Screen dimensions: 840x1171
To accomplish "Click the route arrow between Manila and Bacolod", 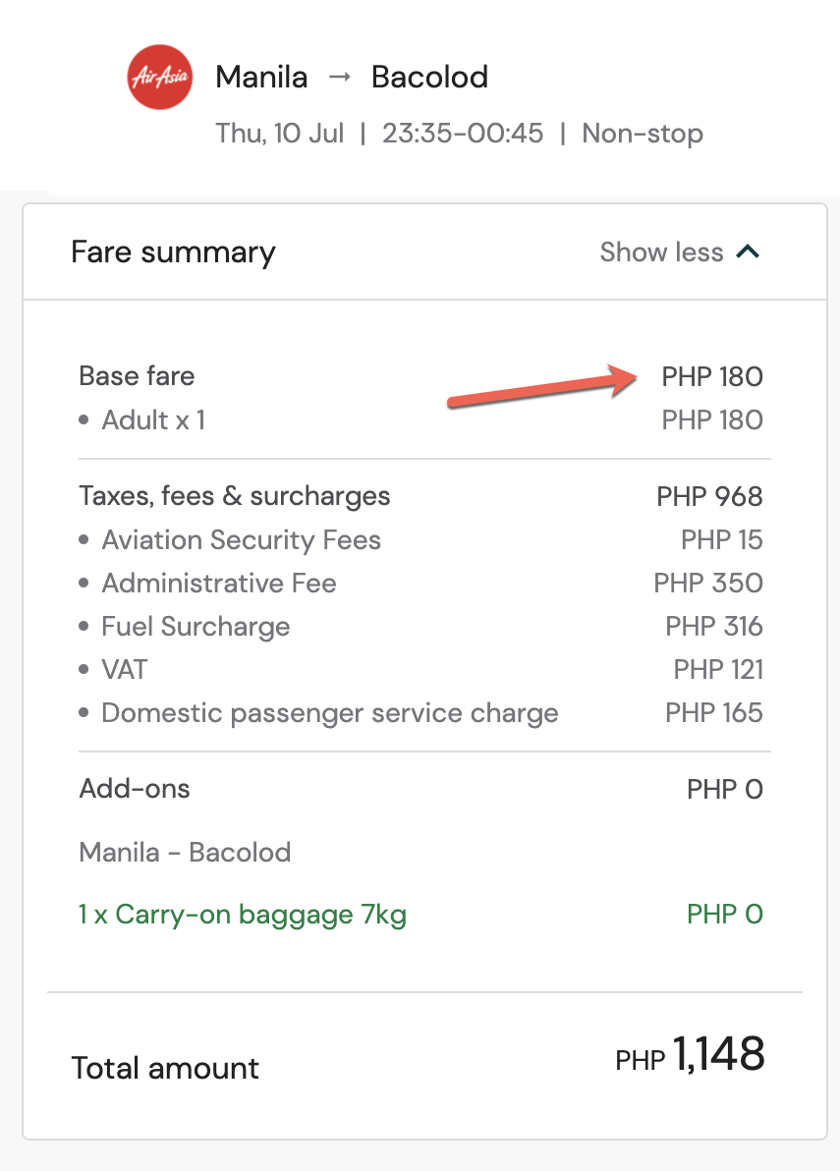I will [339, 77].
